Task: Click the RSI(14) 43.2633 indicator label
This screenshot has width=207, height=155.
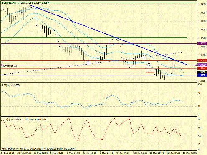Action: point(10,85)
